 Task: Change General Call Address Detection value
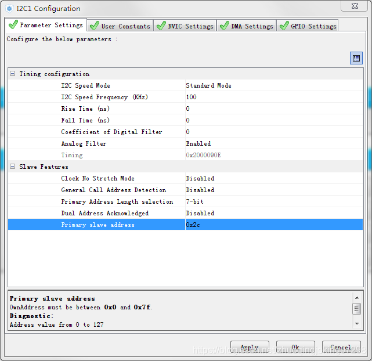coord(274,190)
